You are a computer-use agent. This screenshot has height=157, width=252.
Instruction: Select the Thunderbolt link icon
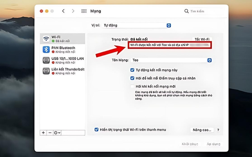click(46, 71)
